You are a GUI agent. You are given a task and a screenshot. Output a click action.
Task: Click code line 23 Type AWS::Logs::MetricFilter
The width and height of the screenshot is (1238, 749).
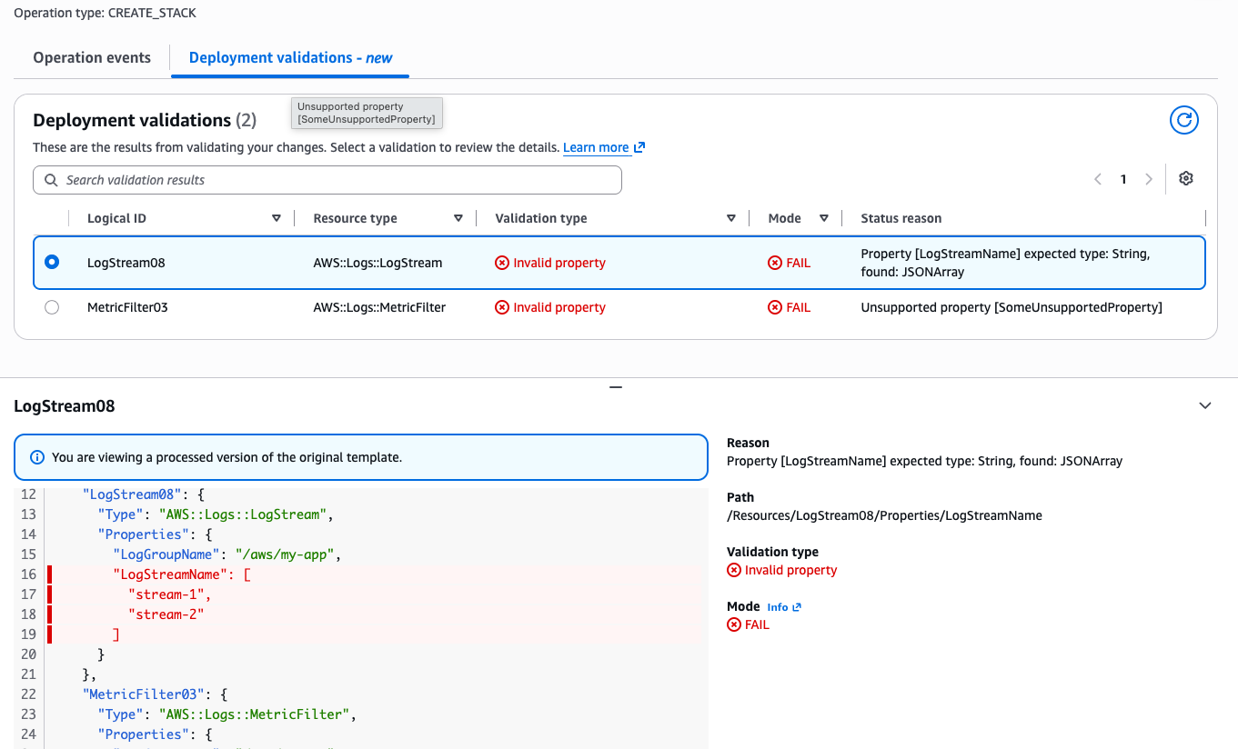click(227, 714)
